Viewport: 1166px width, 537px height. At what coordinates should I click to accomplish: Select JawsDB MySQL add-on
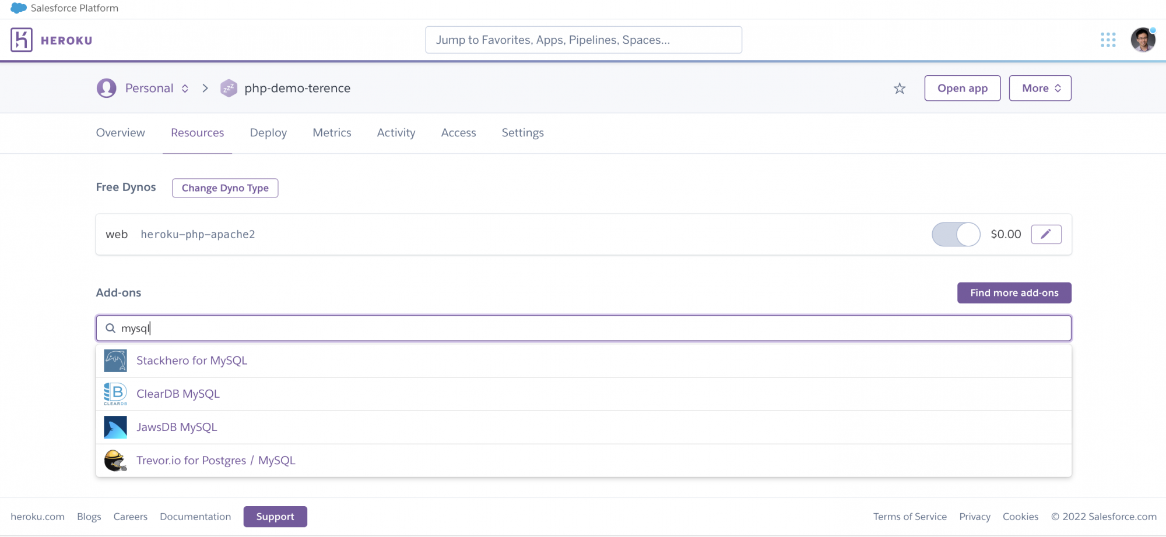(584, 427)
